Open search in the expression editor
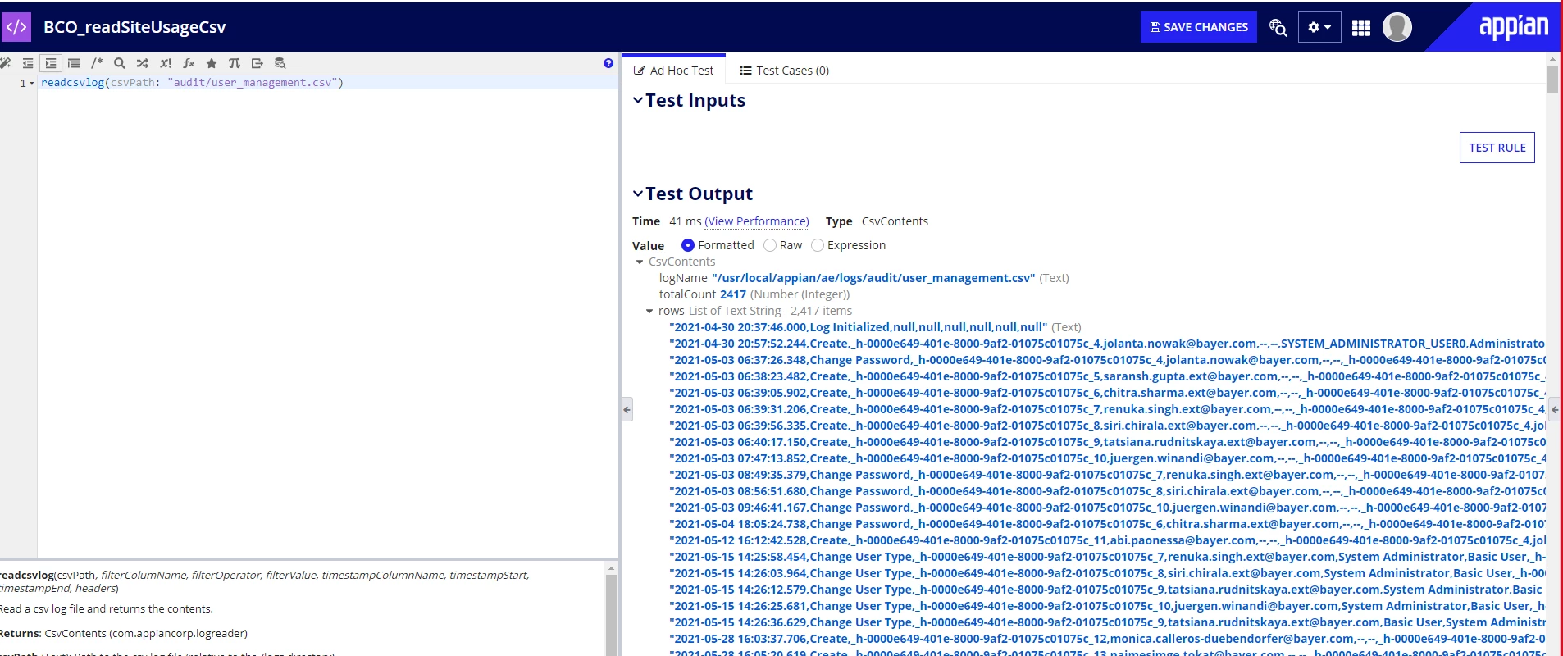This screenshot has width=1563, height=656. tap(120, 63)
